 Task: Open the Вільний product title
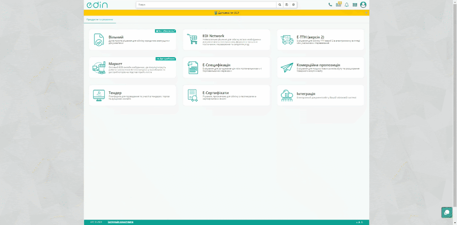pos(116,37)
